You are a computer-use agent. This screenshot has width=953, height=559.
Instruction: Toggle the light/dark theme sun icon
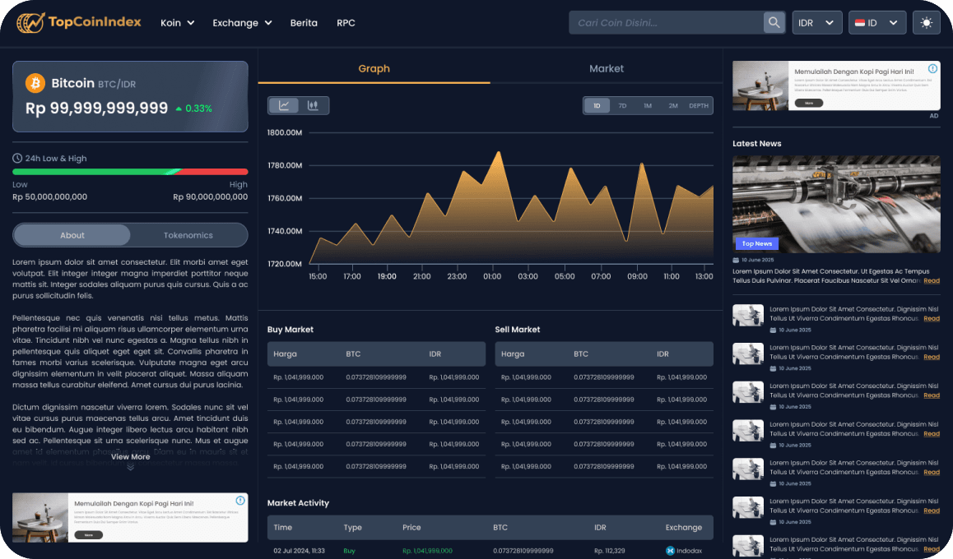(x=927, y=23)
